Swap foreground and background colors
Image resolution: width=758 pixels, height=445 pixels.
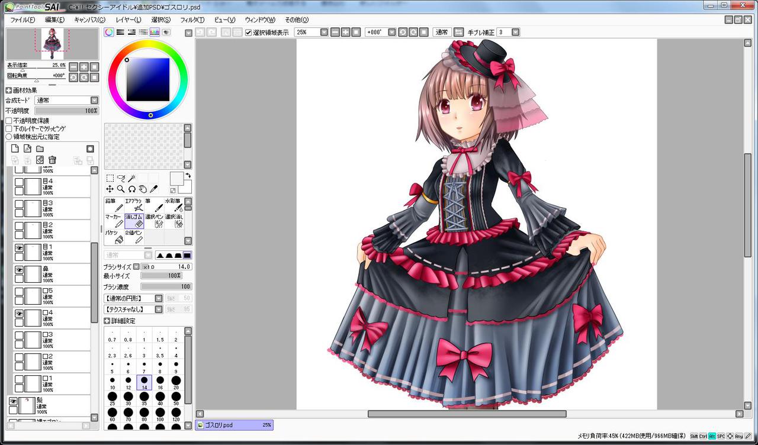[188, 175]
